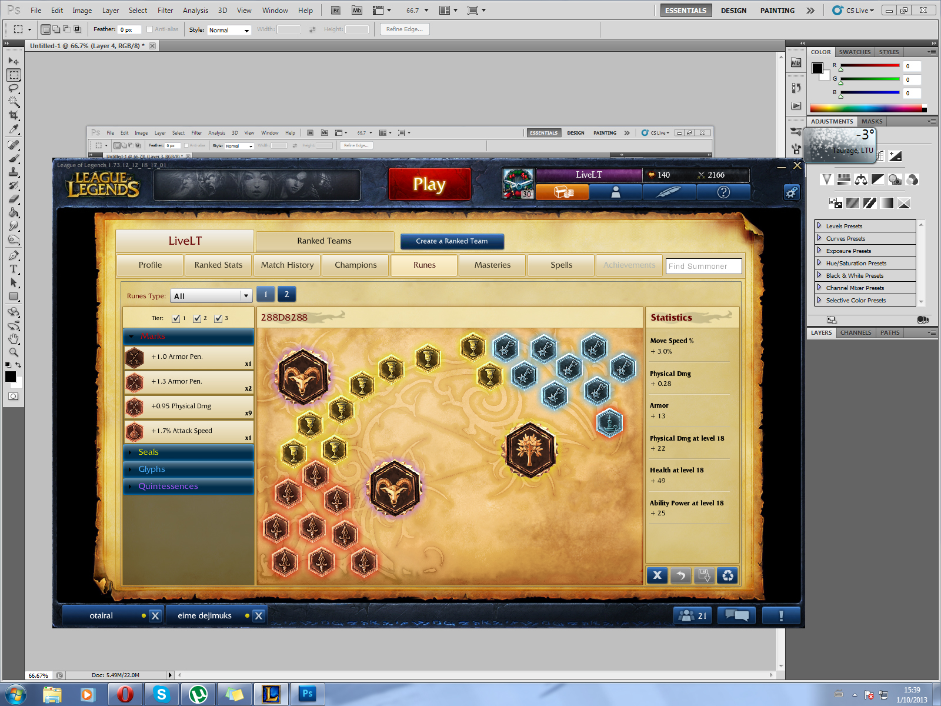Image resolution: width=941 pixels, height=706 pixels.
Task: Select rune page 2
Action: point(287,294)
